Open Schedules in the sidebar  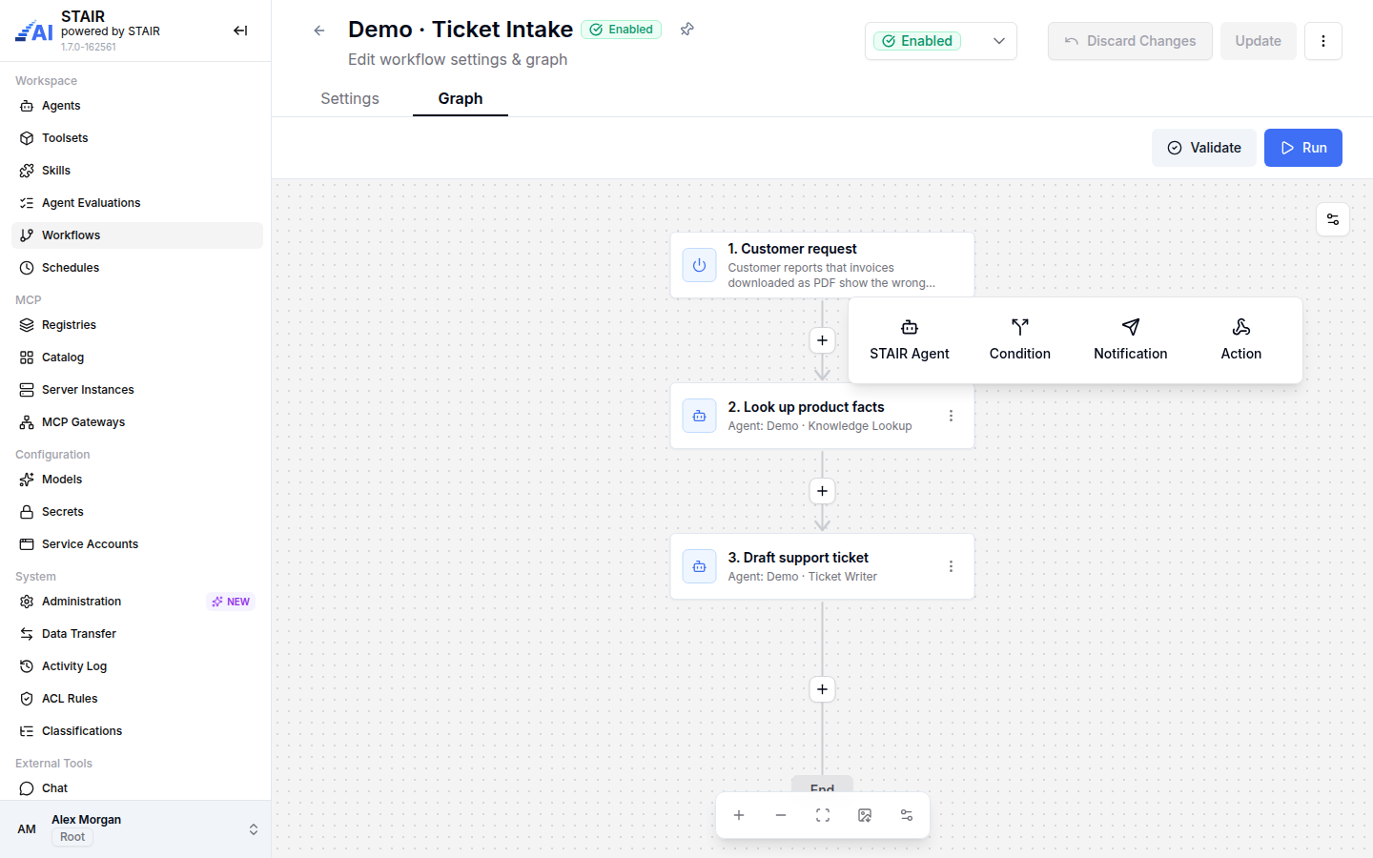point(137,268)
